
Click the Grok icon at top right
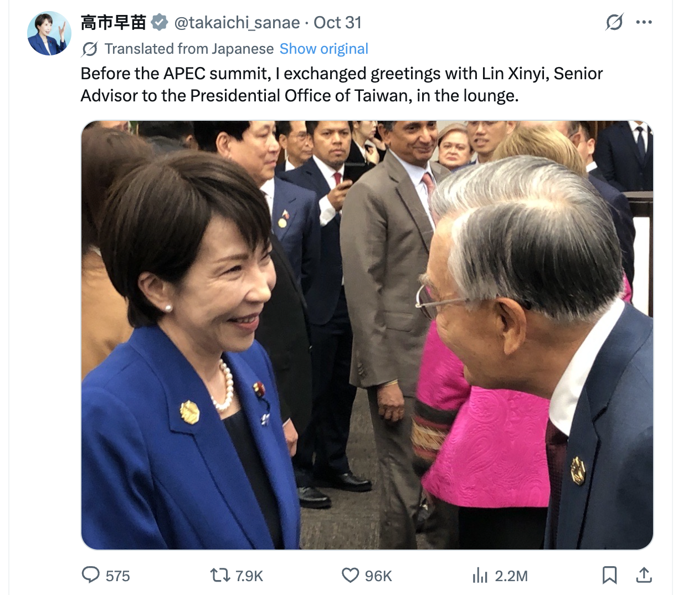614,22
